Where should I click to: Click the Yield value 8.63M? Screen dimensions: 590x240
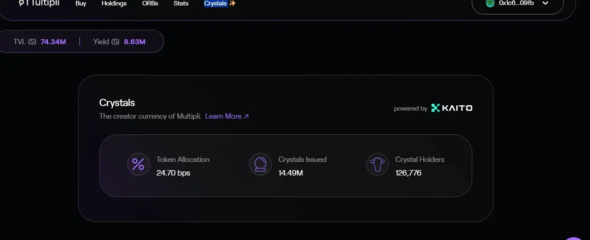135,42
